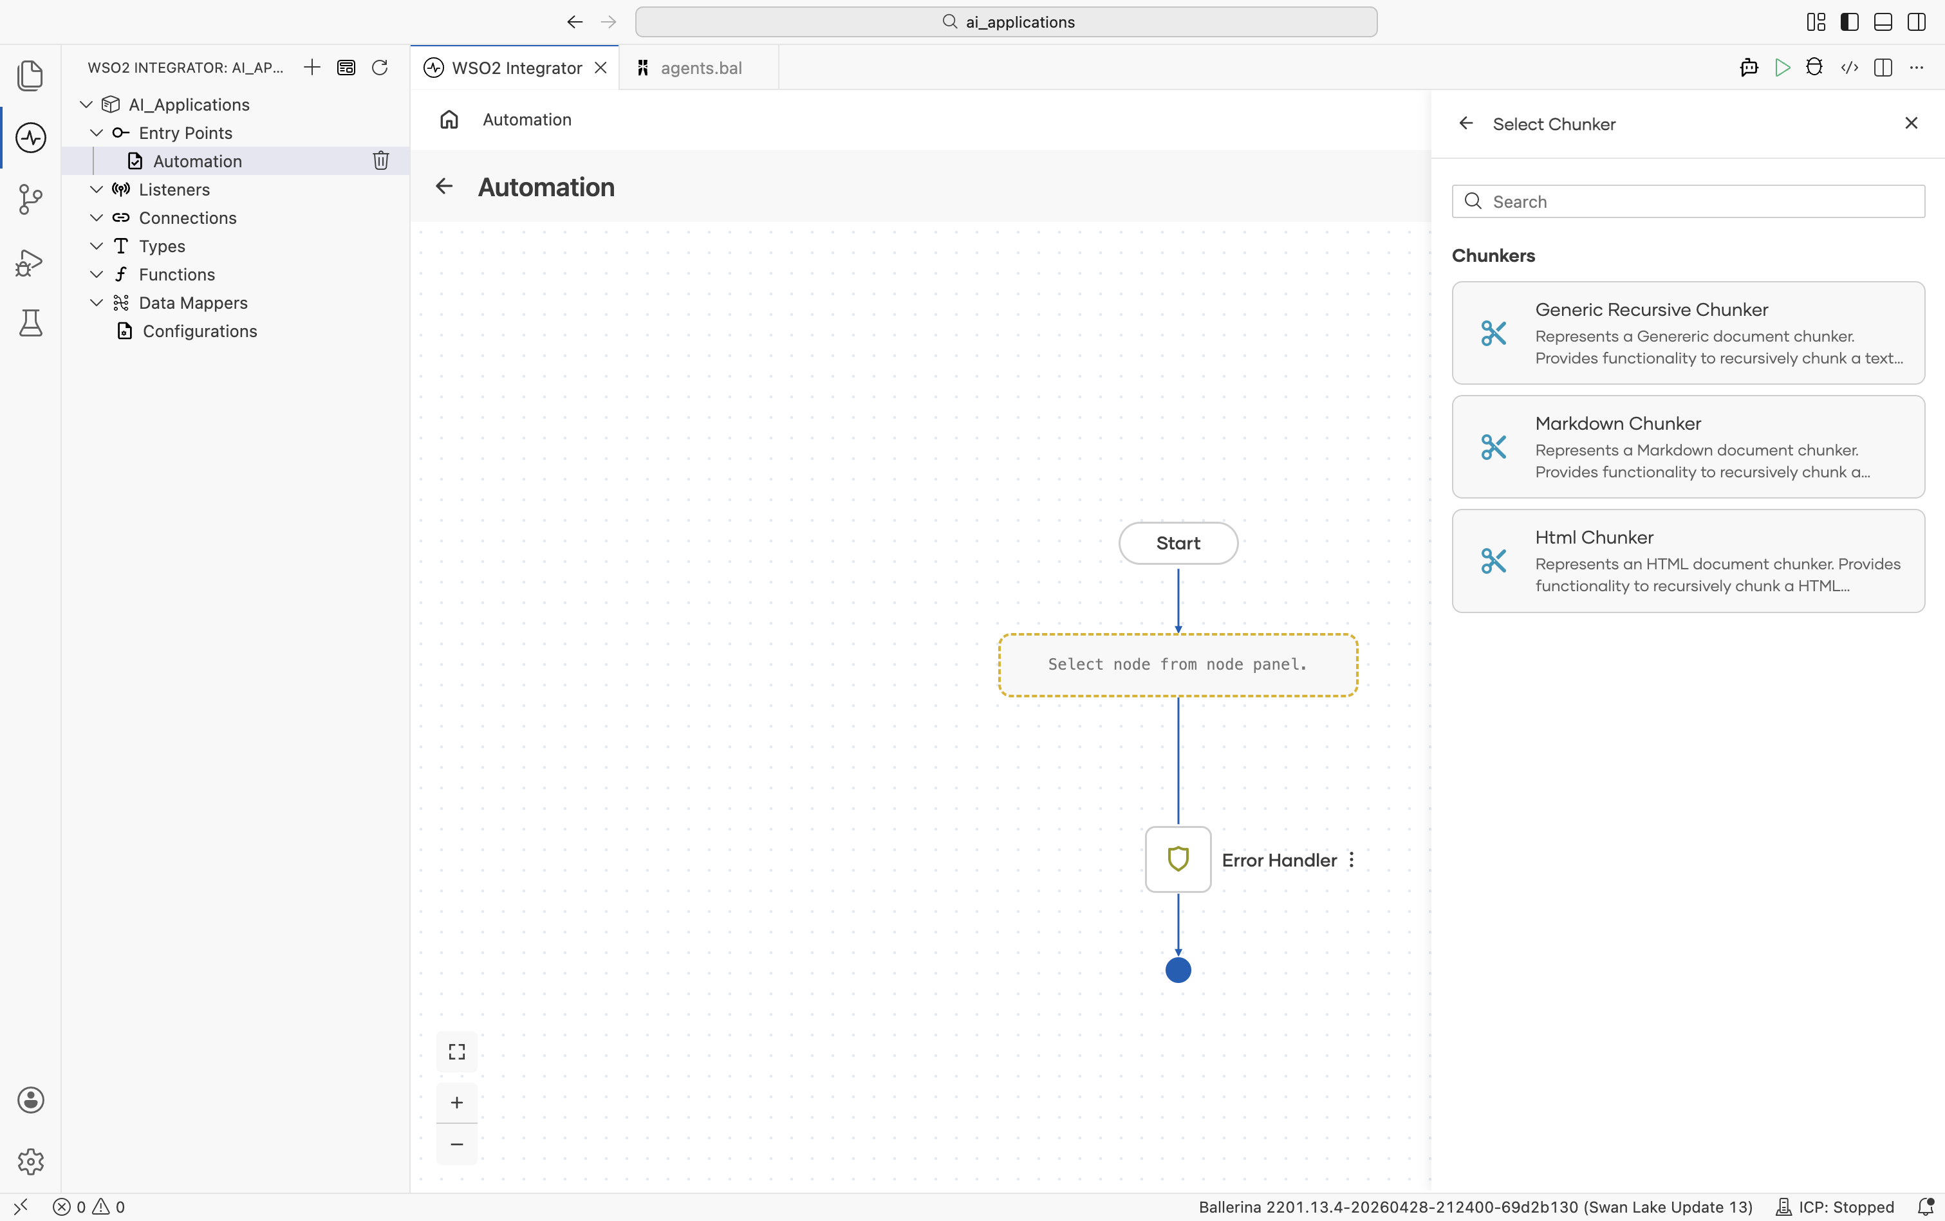The width and height of the screenshot is (1945, 1221).
Task: Split the editor to the right
Action: (1883, 67)
